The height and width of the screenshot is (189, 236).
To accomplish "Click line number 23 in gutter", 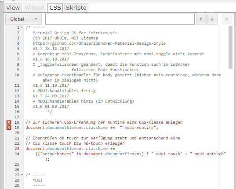I will click(17, 149).
